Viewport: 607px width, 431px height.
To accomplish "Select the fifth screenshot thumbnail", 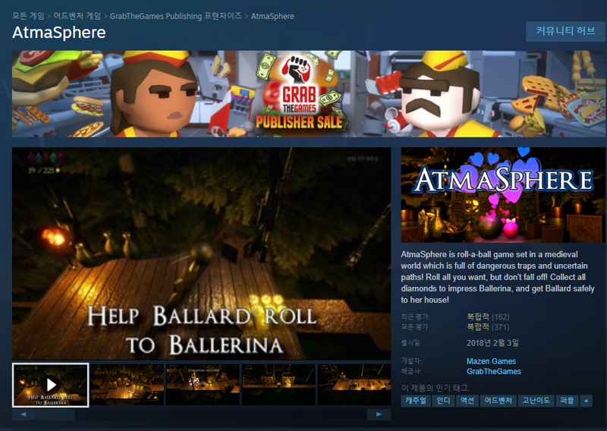I will click(354, 385).
